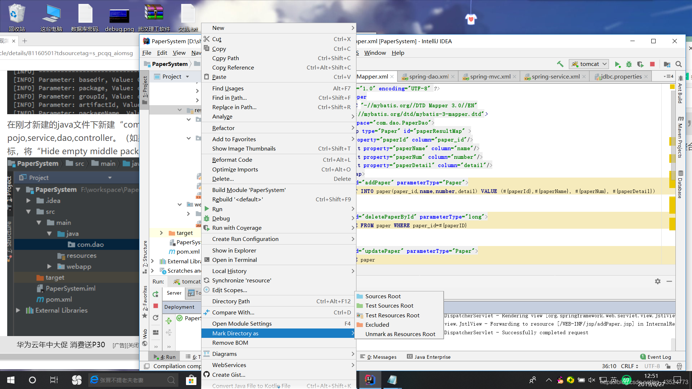The image size is (692, 389).
Task: Click the Server tab in Run panel
Action: [x=174, y=293]
